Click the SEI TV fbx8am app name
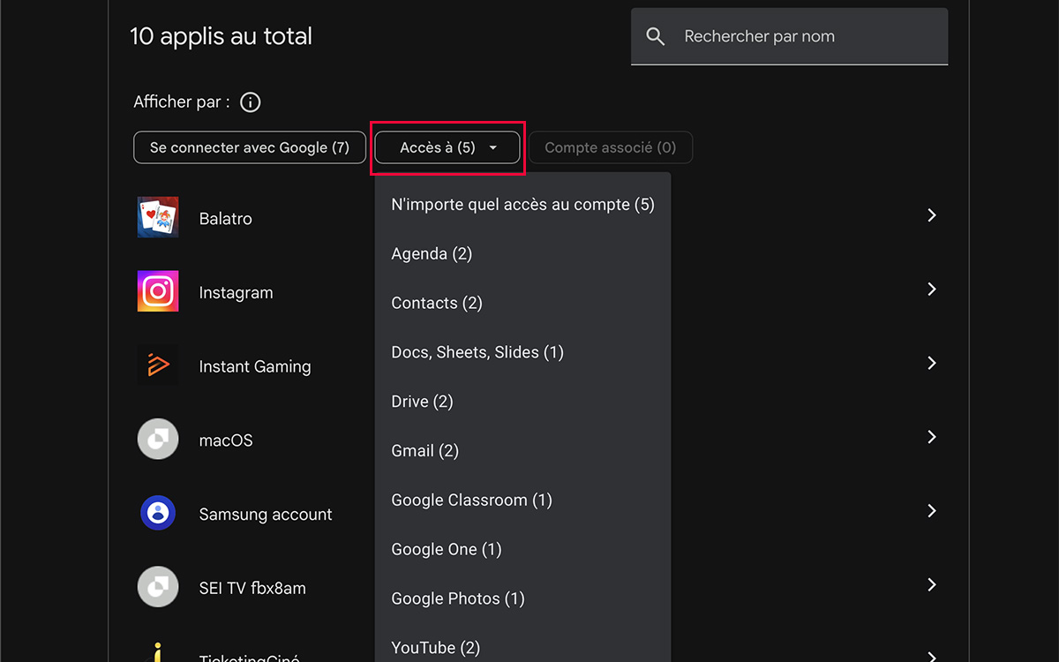 (x=252, y=588)
